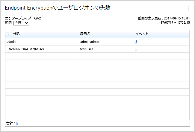The height and width of the screenshot is (132, 195).
Task: Open the widget options kebab menu
Action: pos(188,9)
